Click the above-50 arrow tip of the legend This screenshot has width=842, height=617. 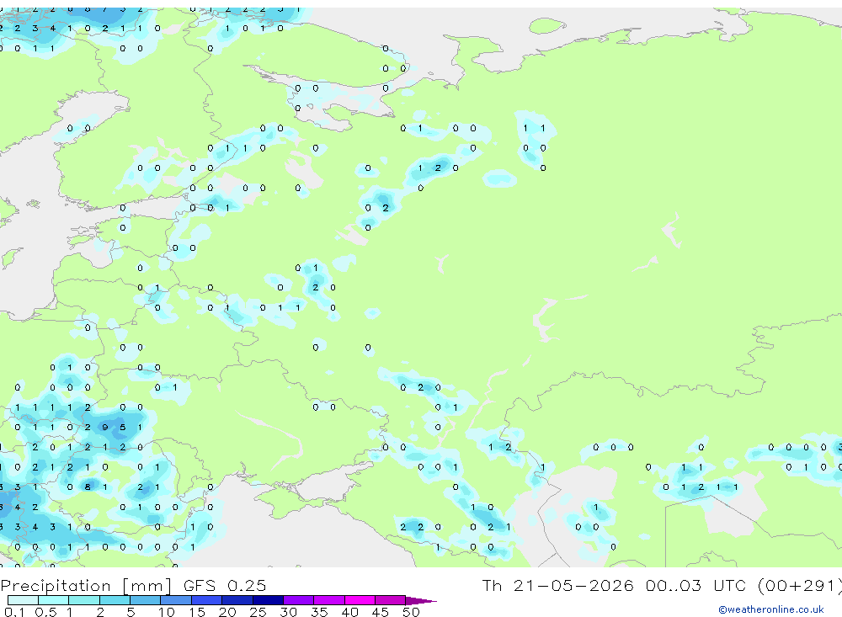(x=421, y=601)
